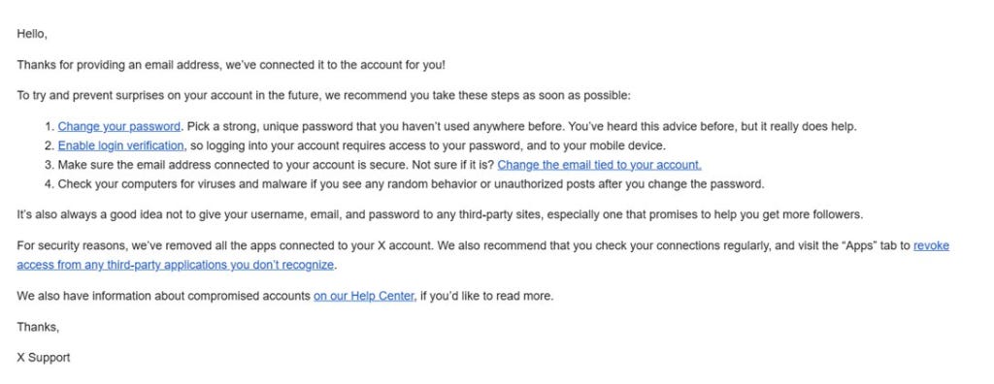Click the 'Thanks,' closing line
This screenshot has width=994, height=384.
pos(38,327)
